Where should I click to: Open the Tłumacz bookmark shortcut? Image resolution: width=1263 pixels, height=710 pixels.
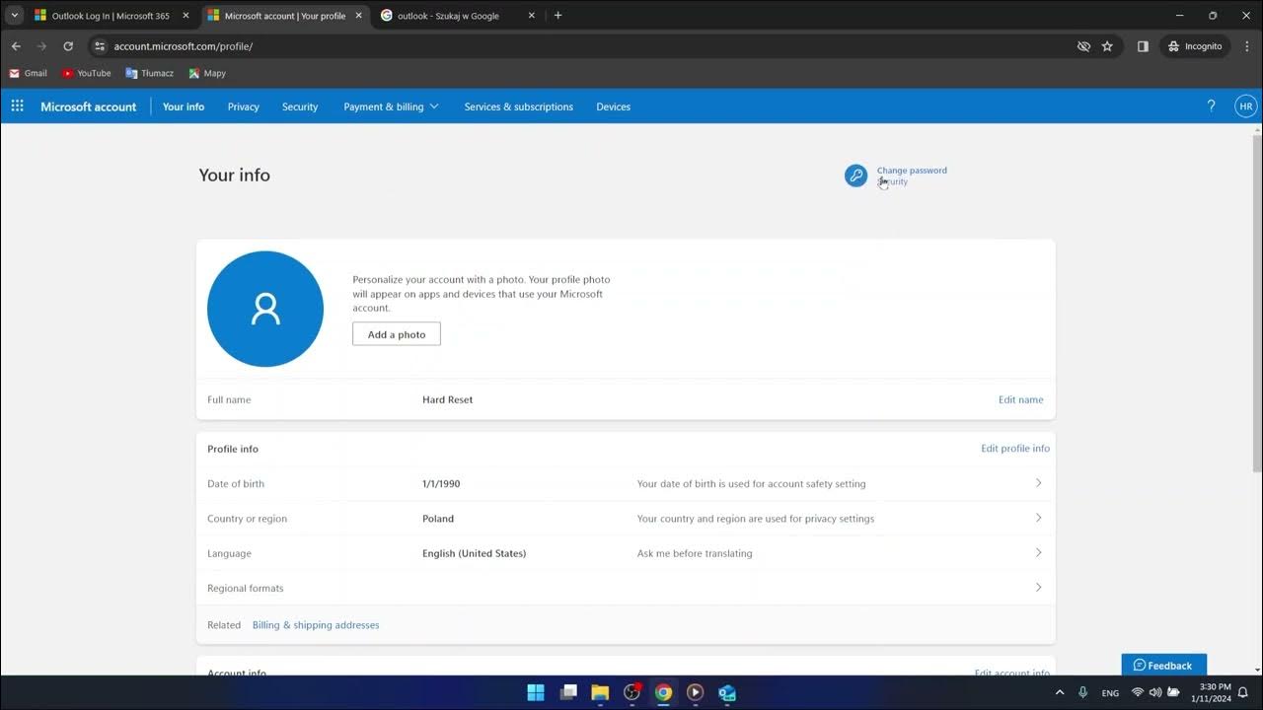[x=149, y=72]
